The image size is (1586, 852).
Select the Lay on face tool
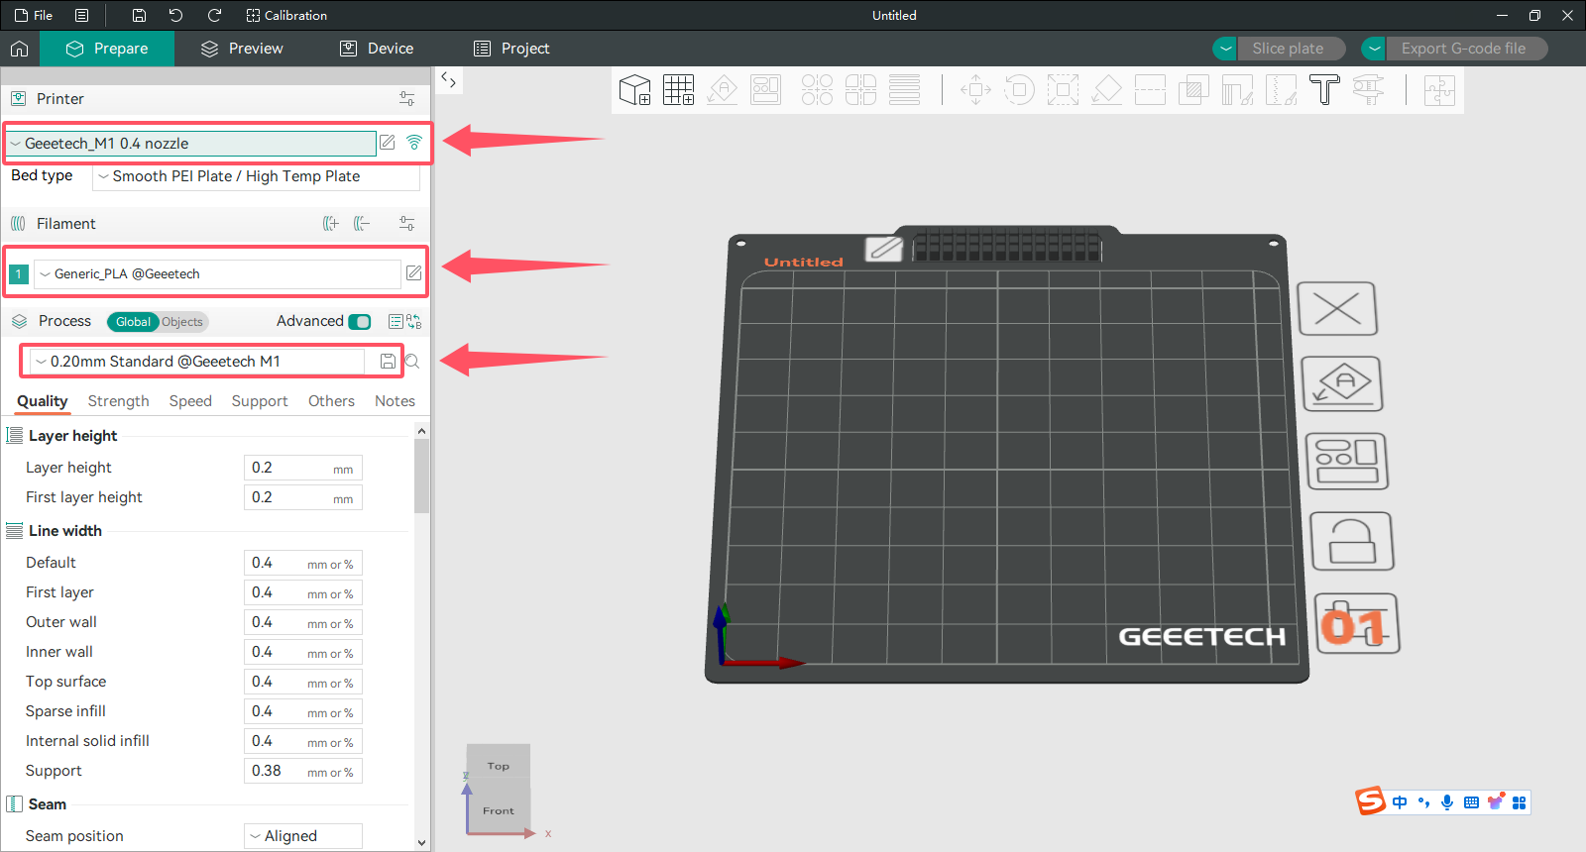click(x=1106, y=90)
